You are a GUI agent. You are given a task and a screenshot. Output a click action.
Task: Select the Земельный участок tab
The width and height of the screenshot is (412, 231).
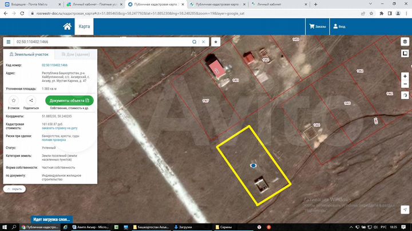pos(27,55)
